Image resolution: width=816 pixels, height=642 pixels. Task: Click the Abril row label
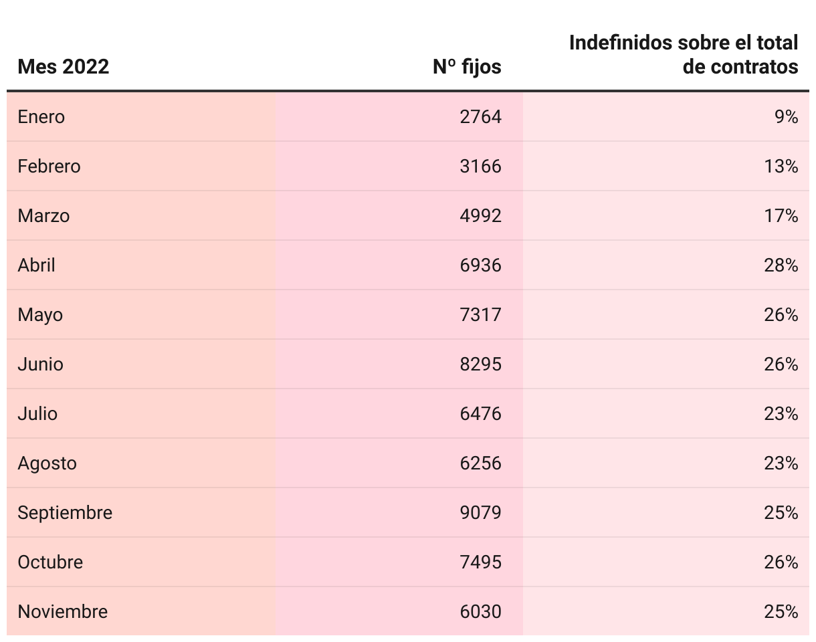[36, 265]
